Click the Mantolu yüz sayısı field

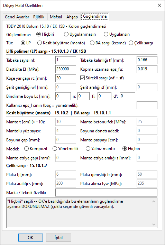pyautogui.click(x=66, y=131)
